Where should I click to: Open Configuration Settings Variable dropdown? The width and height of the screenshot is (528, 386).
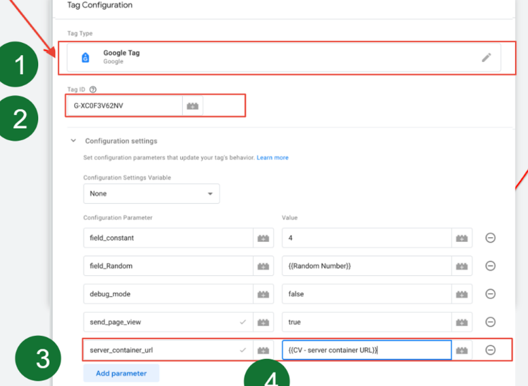152,194
